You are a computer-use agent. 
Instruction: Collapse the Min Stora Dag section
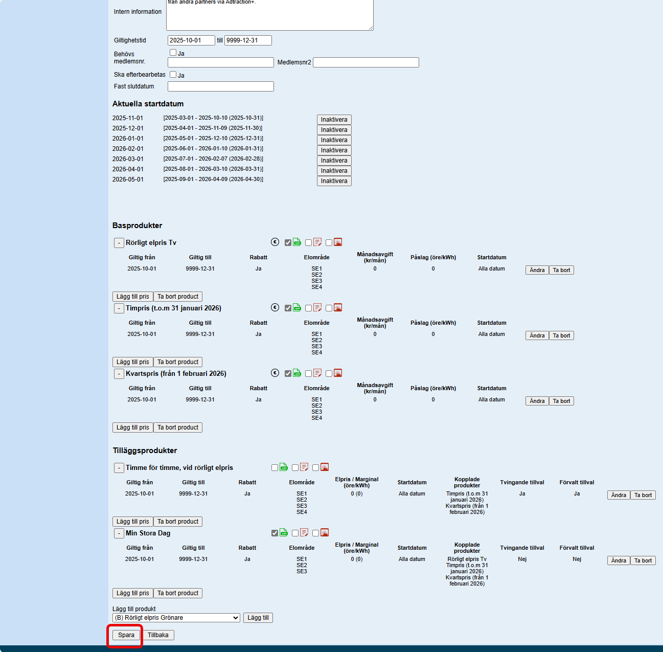click(x=119, y=533)
